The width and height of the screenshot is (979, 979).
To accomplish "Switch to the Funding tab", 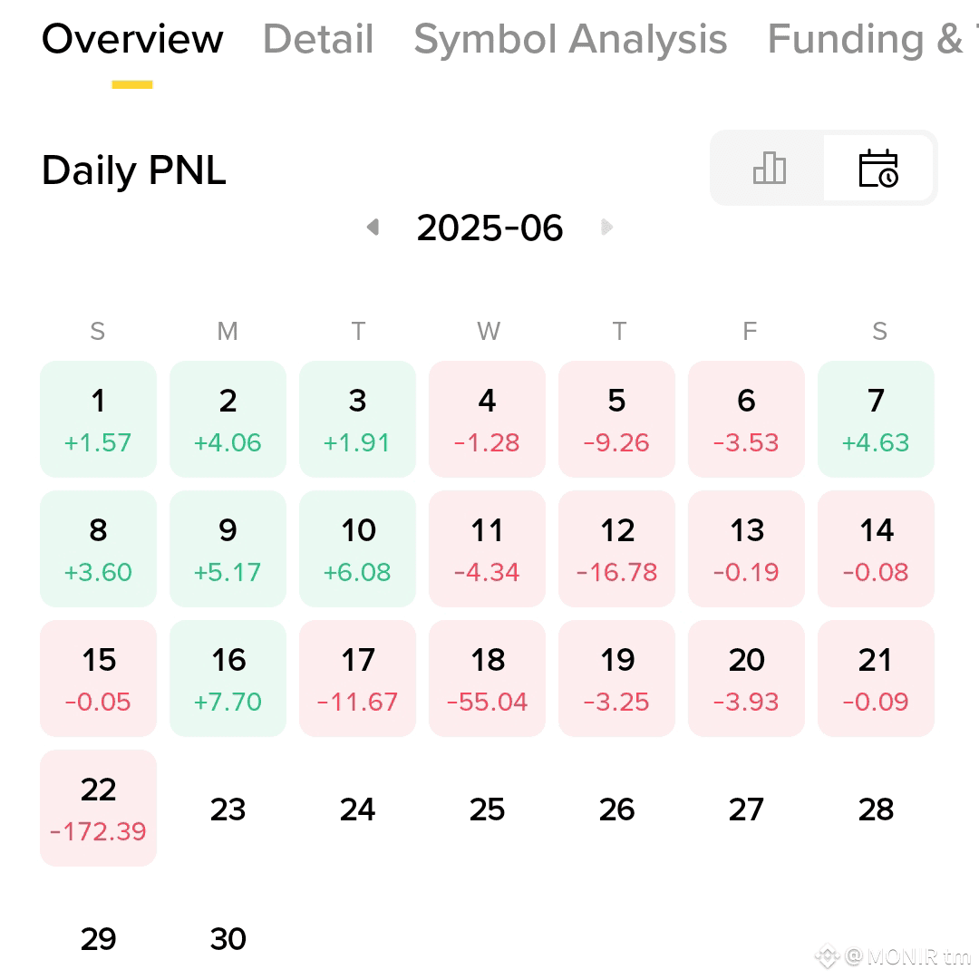I will point(872,39).
